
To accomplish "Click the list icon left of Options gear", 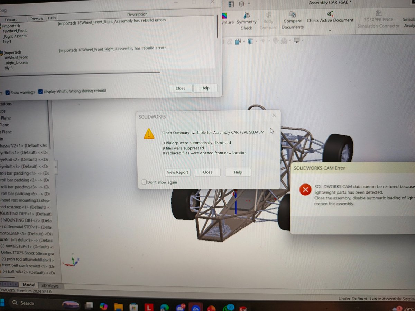I will (231, 4).
